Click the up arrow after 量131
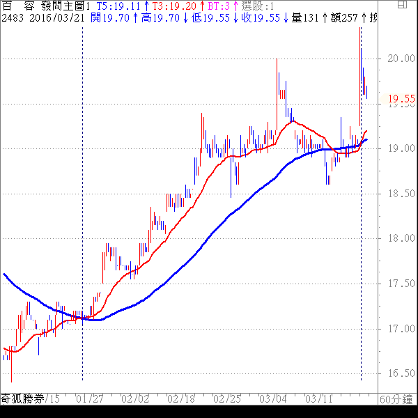Image resolution: width=418 pixels, height=418 pixels. coord(325,18)
